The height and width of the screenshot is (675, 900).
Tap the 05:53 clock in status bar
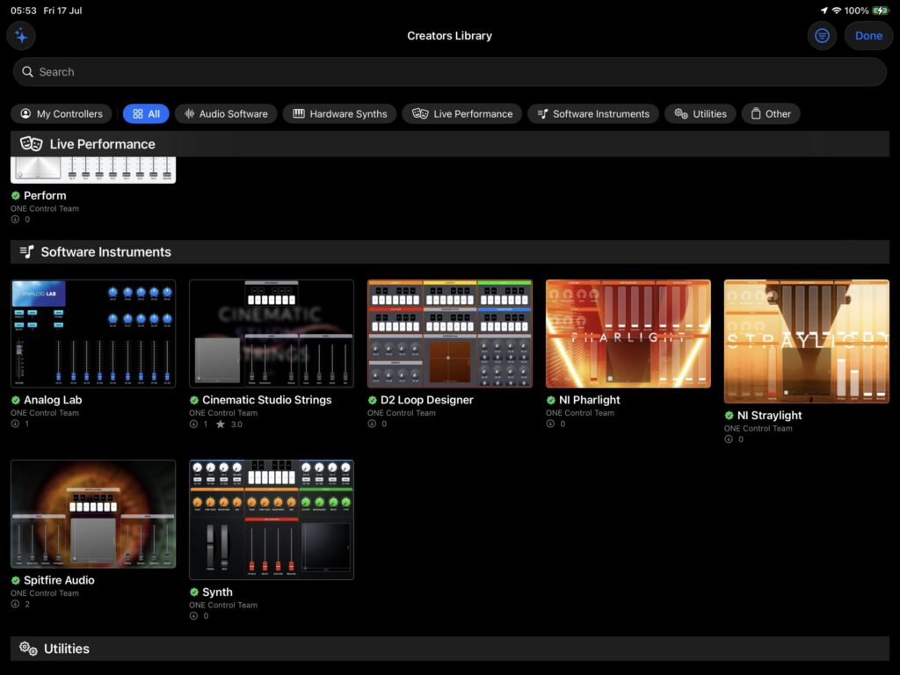coord(23,11)
